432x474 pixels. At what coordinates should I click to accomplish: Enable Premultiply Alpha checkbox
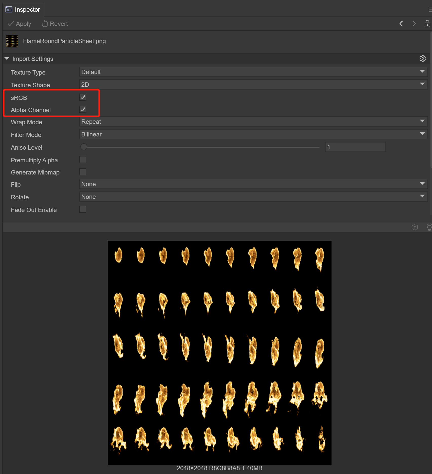[x=83, y=160]
